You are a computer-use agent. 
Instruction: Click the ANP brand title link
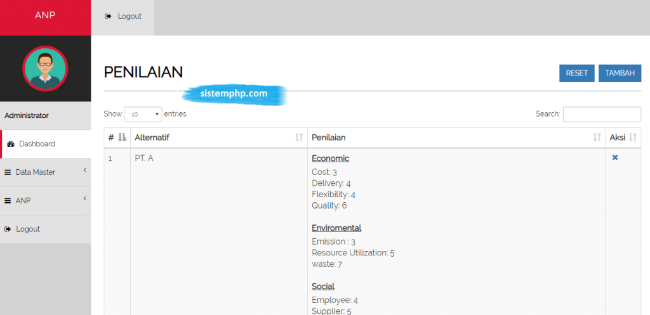[45, 15]
